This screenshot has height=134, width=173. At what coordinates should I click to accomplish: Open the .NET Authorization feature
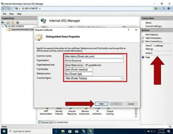(46, 112)
